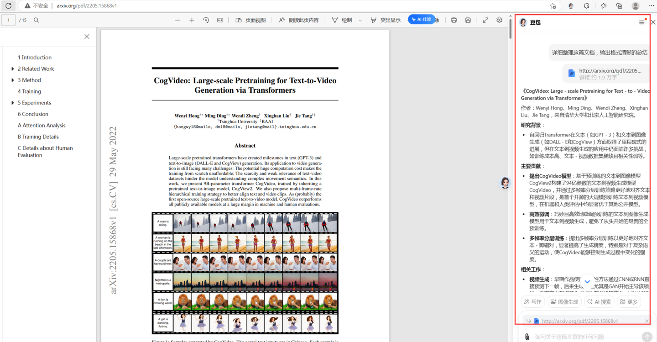Remove the quoted arxiv link from input
The width and height of the screenshot is (657, 342).
coord(647,321)
